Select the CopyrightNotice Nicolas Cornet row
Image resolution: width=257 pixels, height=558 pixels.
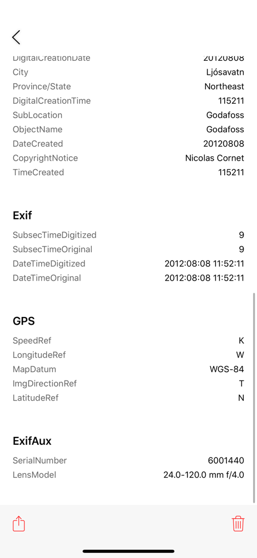click(128, 158)
